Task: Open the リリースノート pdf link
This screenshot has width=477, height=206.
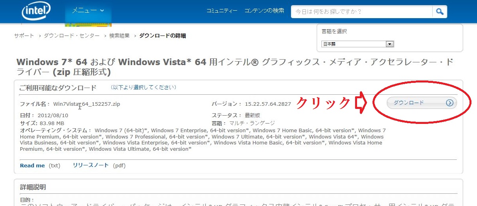Action: tap(91, 165)
